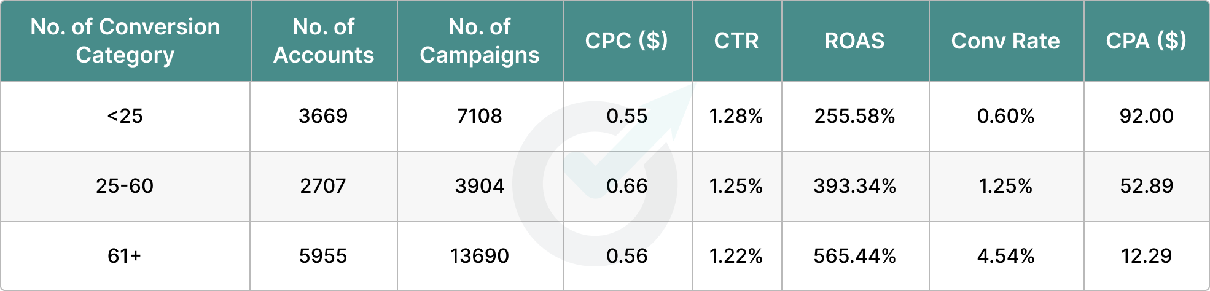
Task: Click the 61+ category cell
Action: (x=125, y=256)
